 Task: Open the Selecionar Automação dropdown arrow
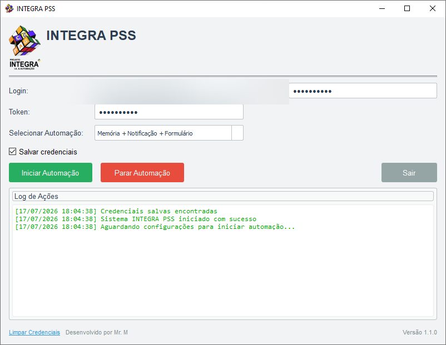pos(237,133)
